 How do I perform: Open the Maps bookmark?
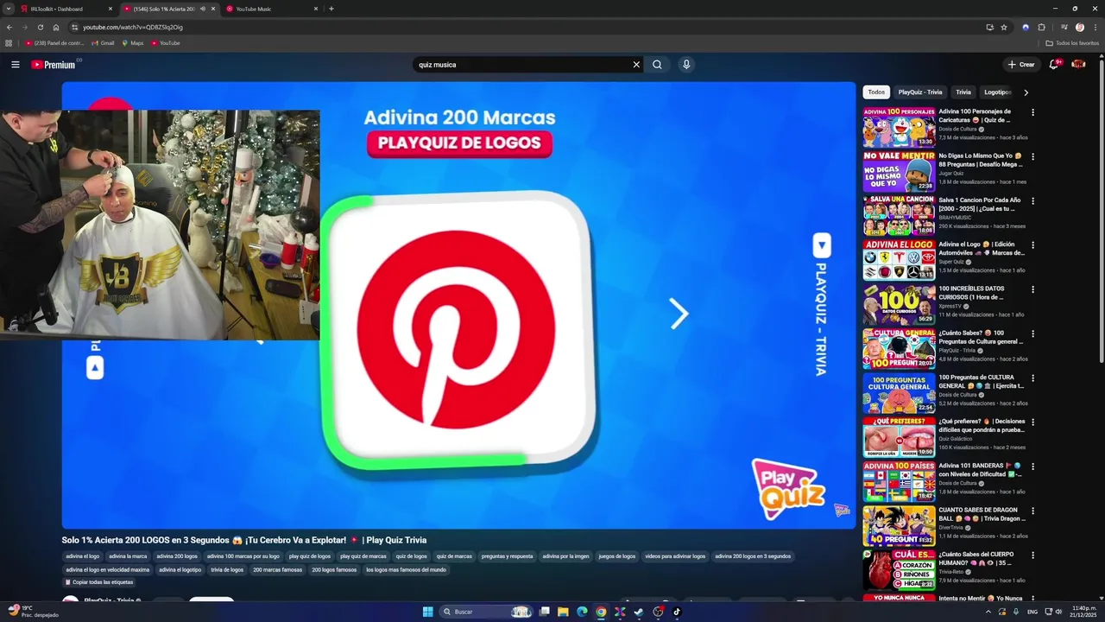tap(132, 43)
